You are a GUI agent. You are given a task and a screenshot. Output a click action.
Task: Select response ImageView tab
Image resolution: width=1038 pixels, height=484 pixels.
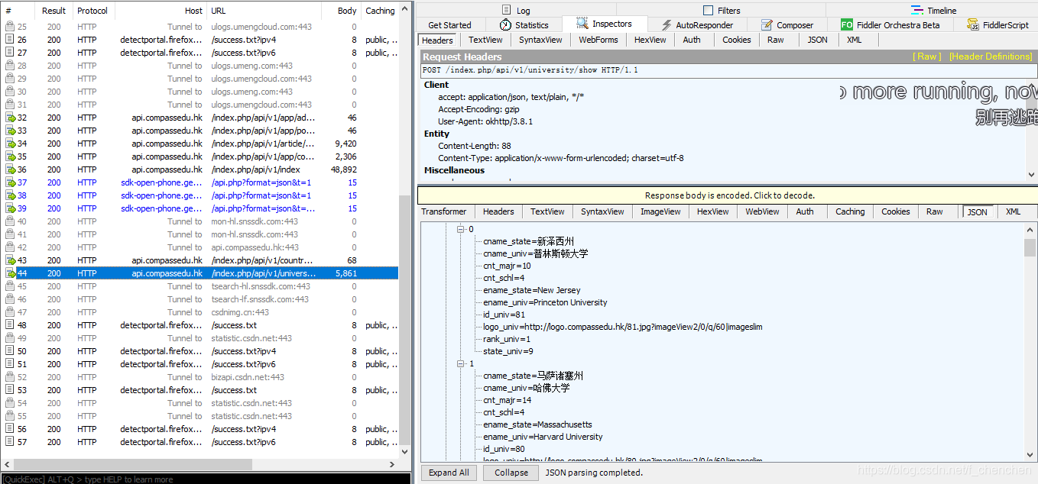(660, 211)
